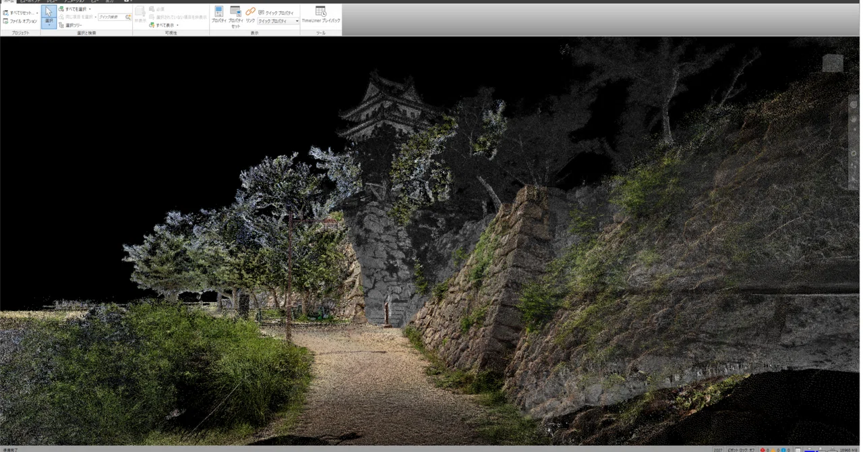This screenshot has height=452, width=863.
Task: Click すべてを選択 (Select All)
Action: (72, 9)
